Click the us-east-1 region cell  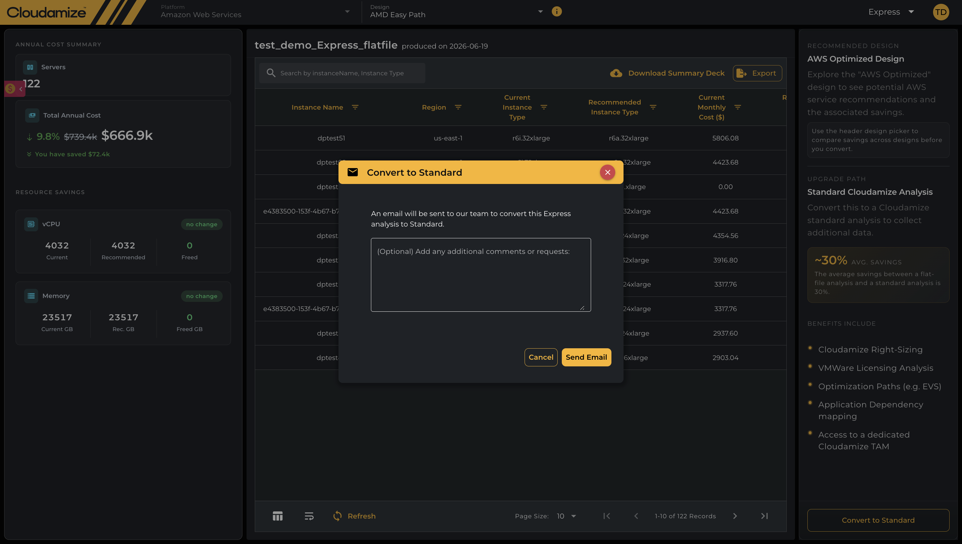448,138
